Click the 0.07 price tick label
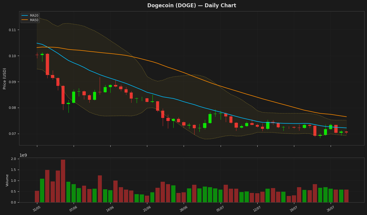This screenshot has width=367, height=215. [13, 134]
